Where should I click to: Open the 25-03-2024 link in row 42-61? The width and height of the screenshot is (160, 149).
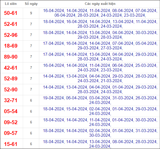pos(146,65)
